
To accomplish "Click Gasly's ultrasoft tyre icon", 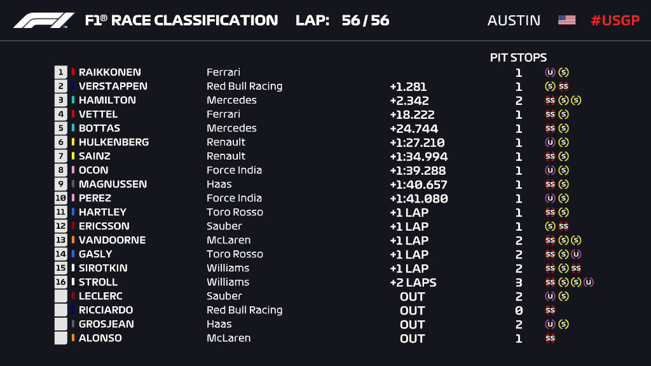I will click(x=576, y=254).
